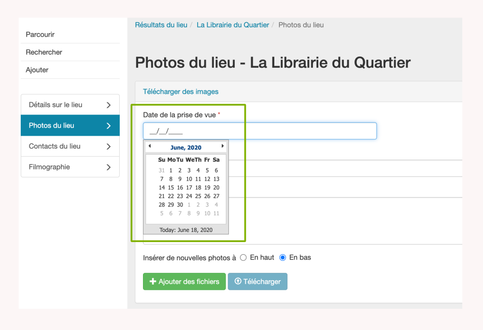
Task: Click chevron beside Photos du lieu
Action: (109, 126)
